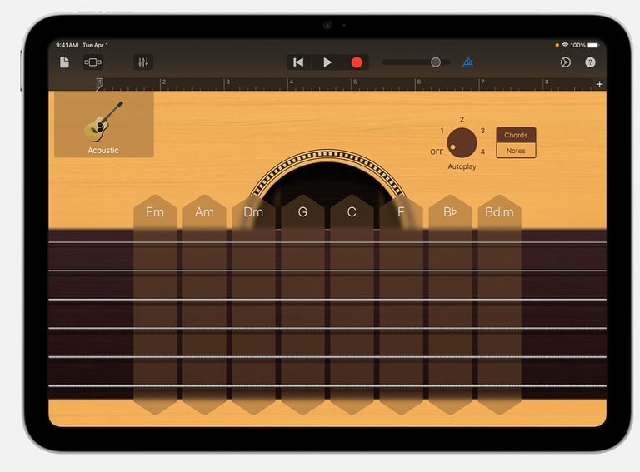
Task: Tap the Am chord strip
Action: [x=204, y=305]
